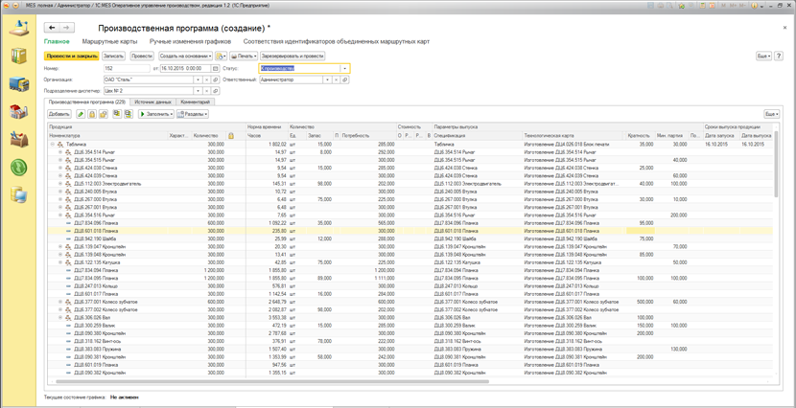The width and height of the screenshot is (796, 408).
Task: Open the Статус dropdown list
Action: [345, 69]
